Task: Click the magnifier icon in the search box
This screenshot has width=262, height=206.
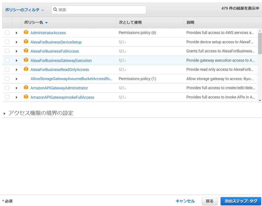Action: pos(55,9)
